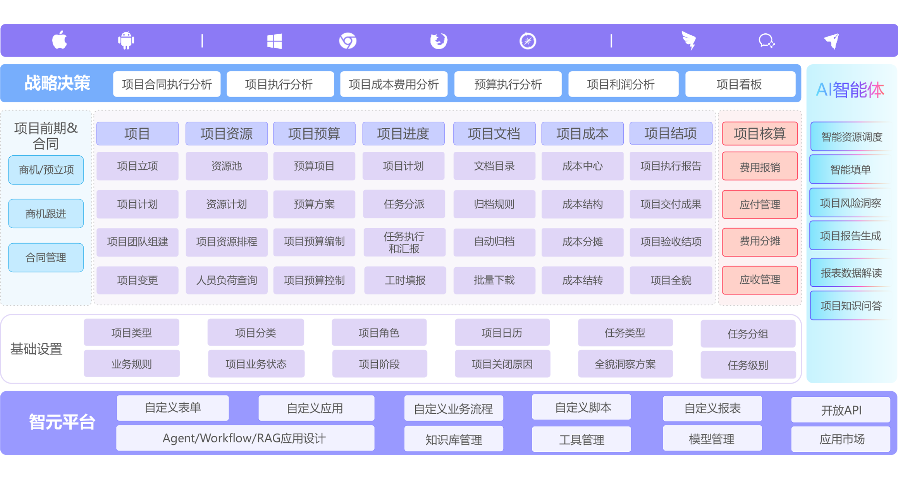
Task: Click 项目知识问答 AI item
Action: coord(851,306)
